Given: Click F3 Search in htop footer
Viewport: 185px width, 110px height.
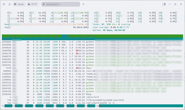Looking at the screenshot, I should tap(28, 106).
